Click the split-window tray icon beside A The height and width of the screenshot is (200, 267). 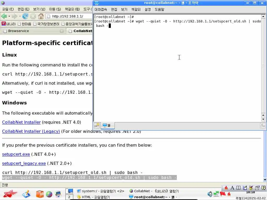point(238,188)
